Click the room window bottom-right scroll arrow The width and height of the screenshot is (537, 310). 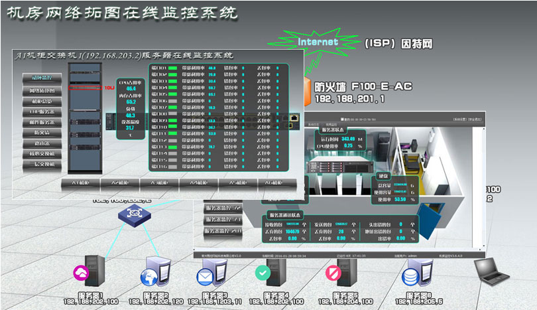pyautogui.click(x=483, y=246)
